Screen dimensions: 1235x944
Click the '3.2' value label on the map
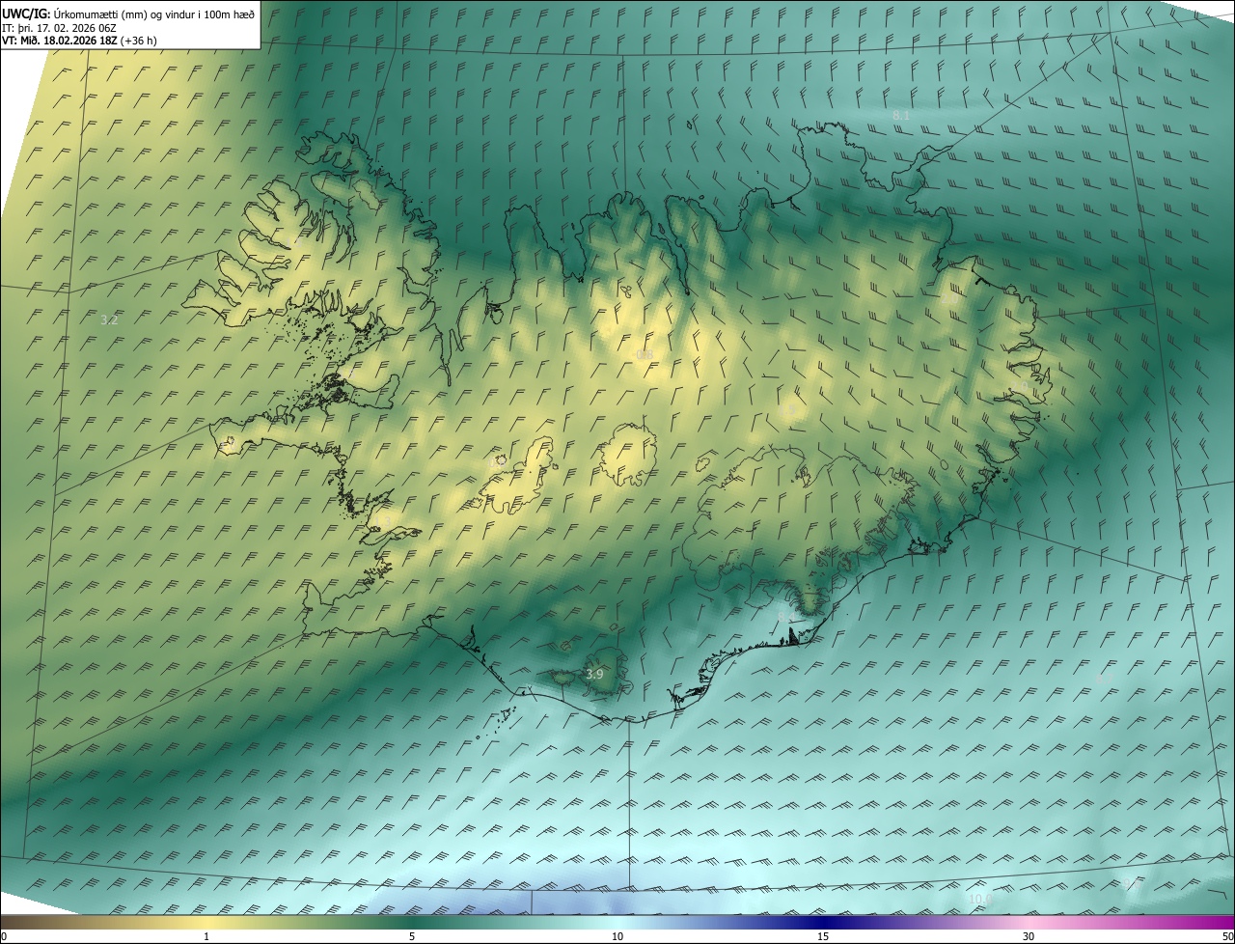coord(109,319)
